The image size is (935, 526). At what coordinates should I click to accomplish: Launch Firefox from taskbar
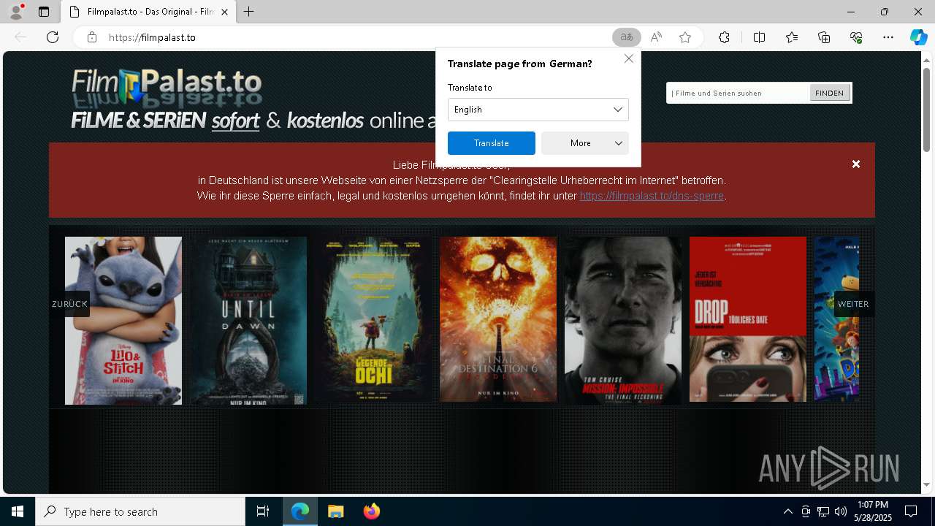point(371,511)
